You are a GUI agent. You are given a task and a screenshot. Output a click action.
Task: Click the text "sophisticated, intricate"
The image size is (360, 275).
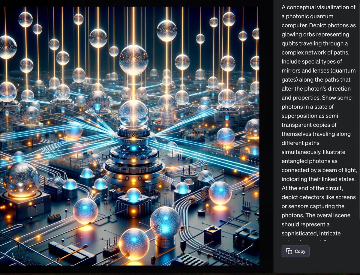pyautogui.click(x=311, y=234)
